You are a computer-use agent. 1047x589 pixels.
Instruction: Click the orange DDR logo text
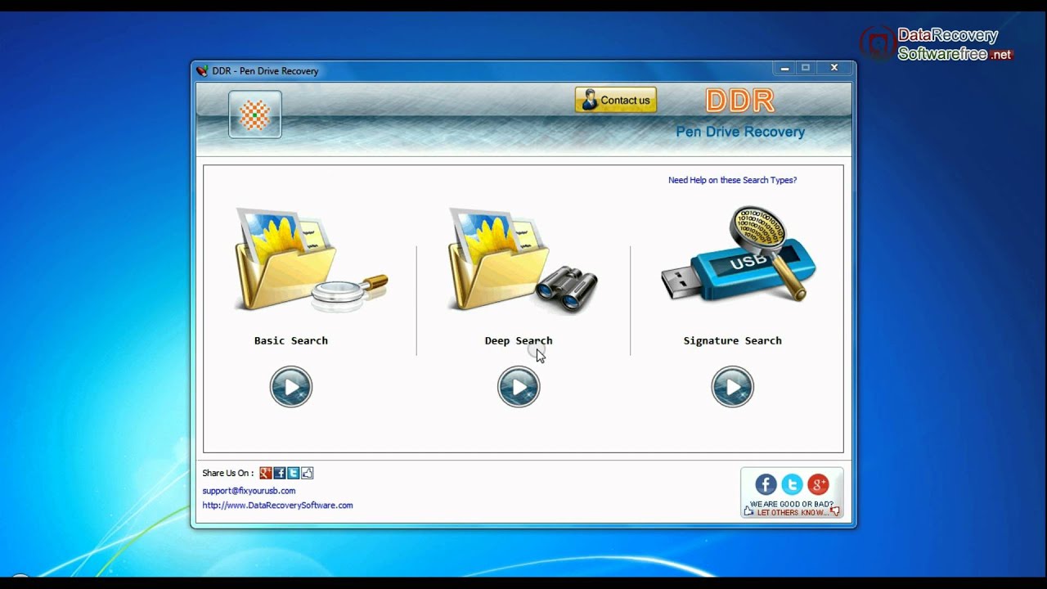tap(739, 101)
